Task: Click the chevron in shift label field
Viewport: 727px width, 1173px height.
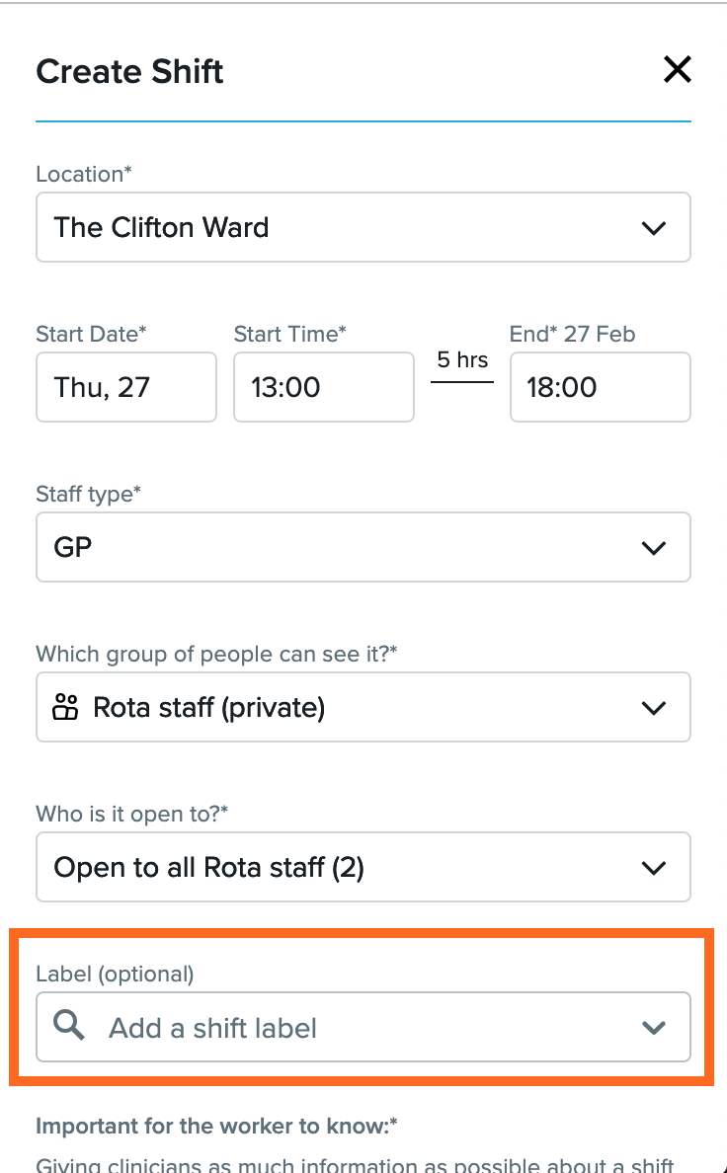Action: pyautogui.click(x=654, y=1028)
